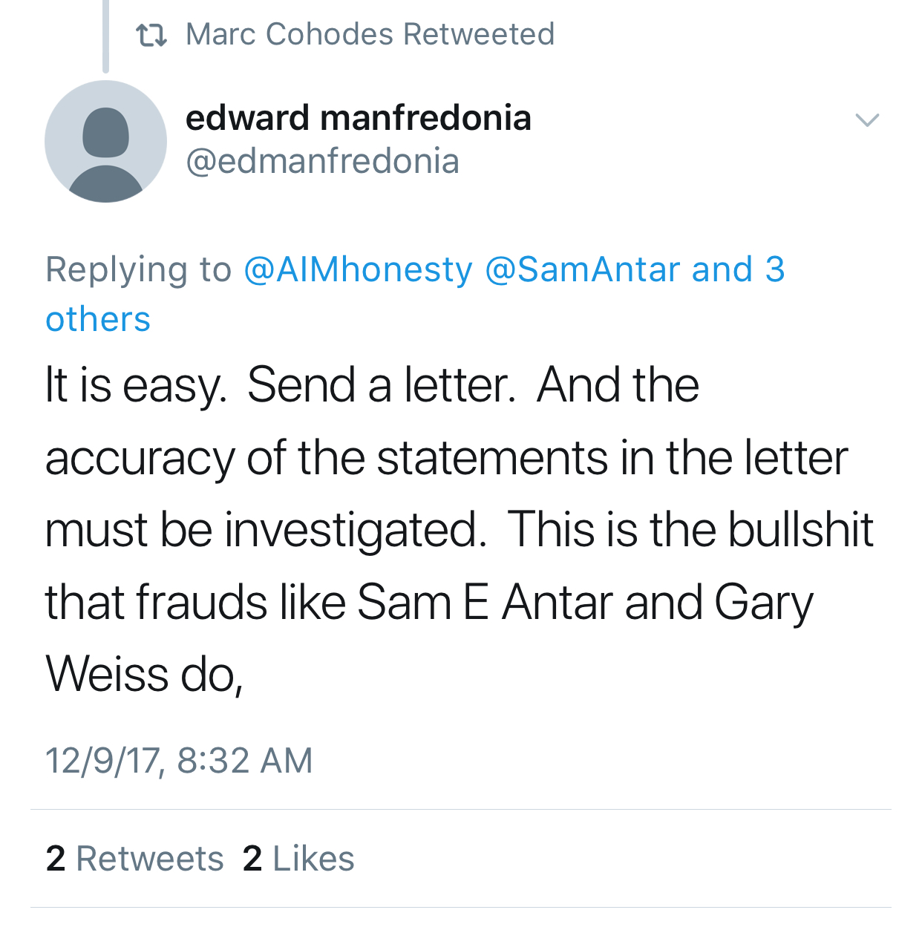Open the @AIMhonesty mention
The image size is (922, 927).
coord(358,269)
